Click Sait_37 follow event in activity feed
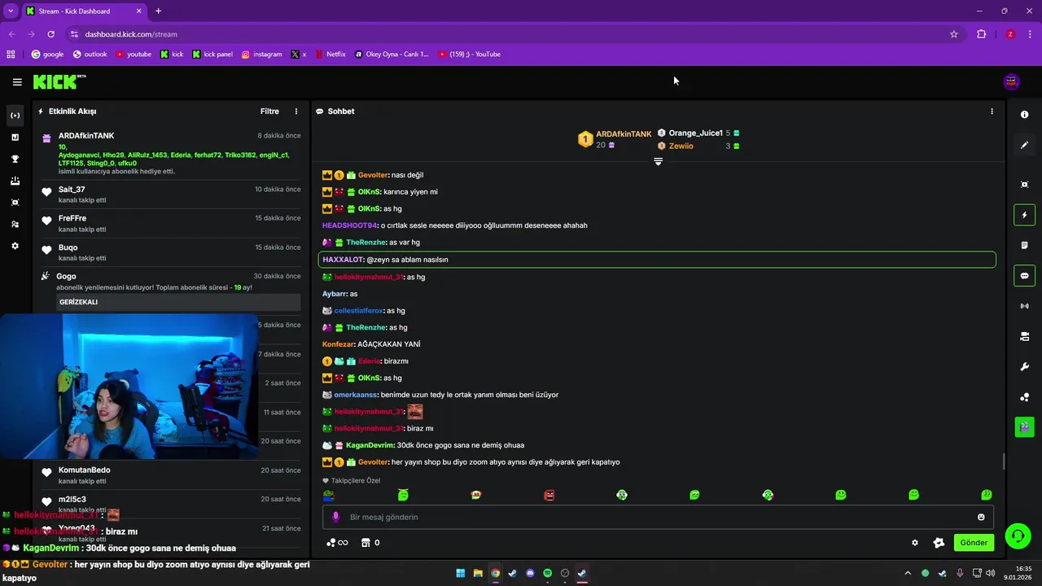 point(171,195)
